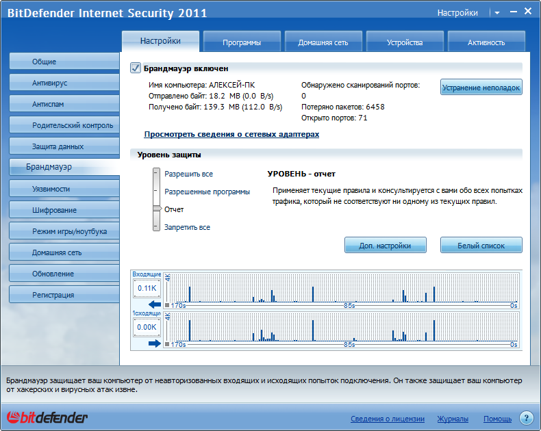This screenshot has width=541, height=431.
Task: Click the Отправлено байт: 18.2 MB text
Action: [x=211, y=96]
